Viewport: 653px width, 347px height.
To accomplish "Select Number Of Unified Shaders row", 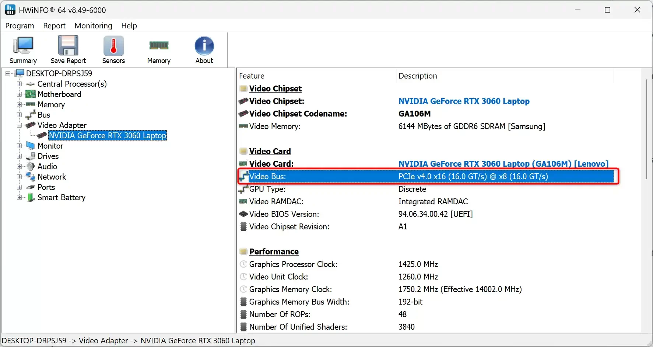I will coord(426,327).
